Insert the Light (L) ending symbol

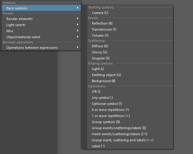[x=130, y=69]
